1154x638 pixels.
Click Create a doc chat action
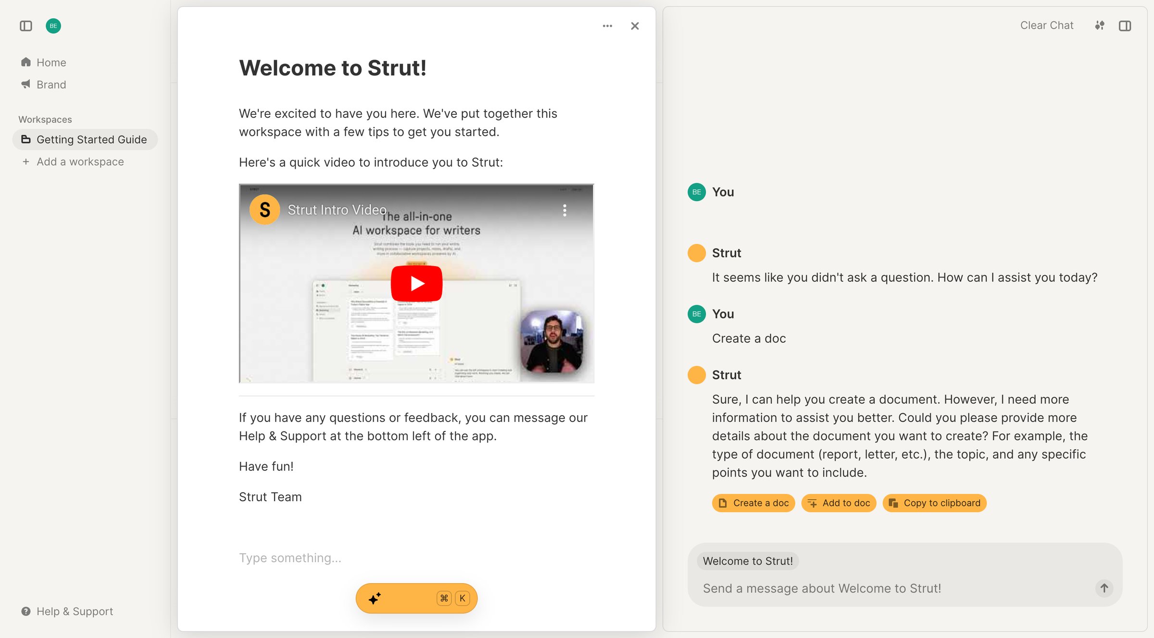753,503
